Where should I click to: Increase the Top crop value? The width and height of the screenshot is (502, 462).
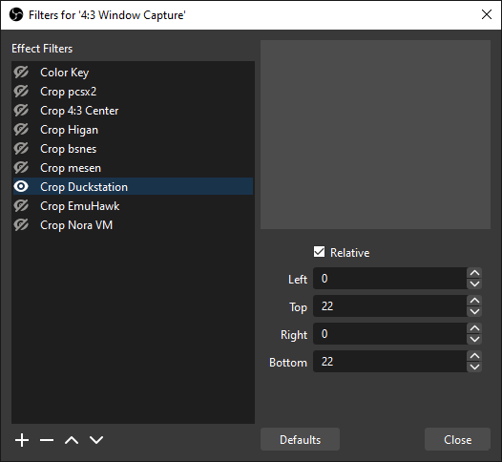(474, 301)
